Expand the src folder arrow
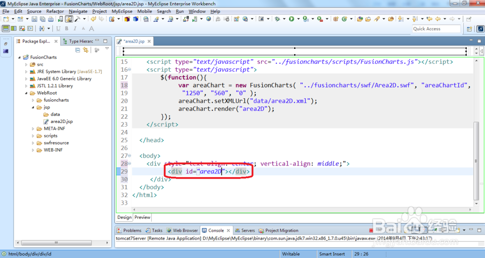Viewport: 485px width, 258px height. [26, 64]
